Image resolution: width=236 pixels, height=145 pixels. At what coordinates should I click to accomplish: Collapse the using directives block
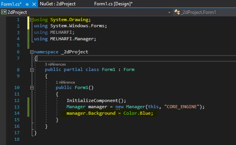[32, 20]
